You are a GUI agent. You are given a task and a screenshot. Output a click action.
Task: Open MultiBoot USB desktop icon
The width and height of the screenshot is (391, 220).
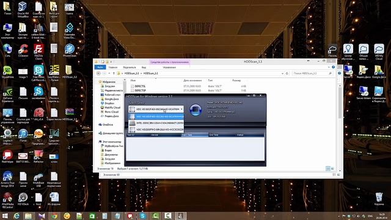pos(38,180)
